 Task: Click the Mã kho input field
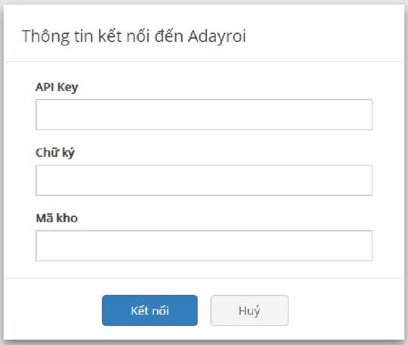pyautogui.click(x=203, y=245)
